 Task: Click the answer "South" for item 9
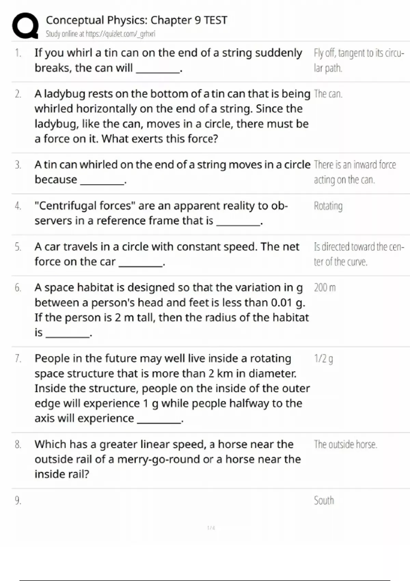tap(324, 501)
